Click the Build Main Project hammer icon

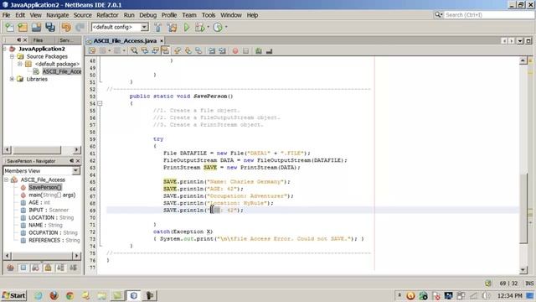point(157,27)
